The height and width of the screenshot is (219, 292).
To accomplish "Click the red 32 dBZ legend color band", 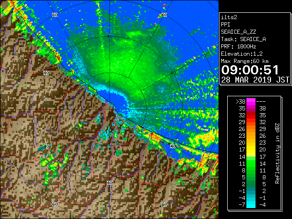I will [x=251, y=115].
